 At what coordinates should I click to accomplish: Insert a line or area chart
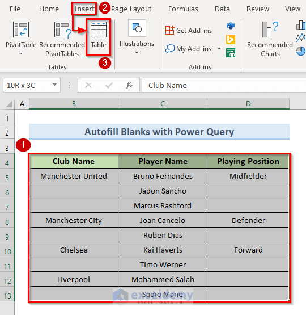click(301, 38)
